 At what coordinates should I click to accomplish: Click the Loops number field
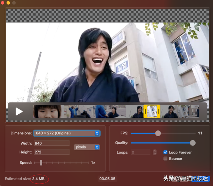tap(140, 153)
